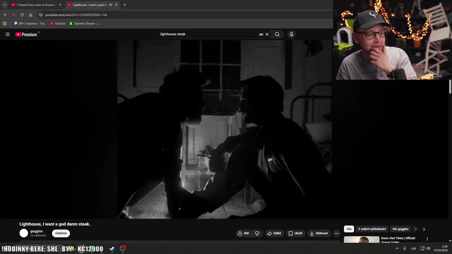Clear the search query with X
The image size is (452, 254).
tap(267, 34)
